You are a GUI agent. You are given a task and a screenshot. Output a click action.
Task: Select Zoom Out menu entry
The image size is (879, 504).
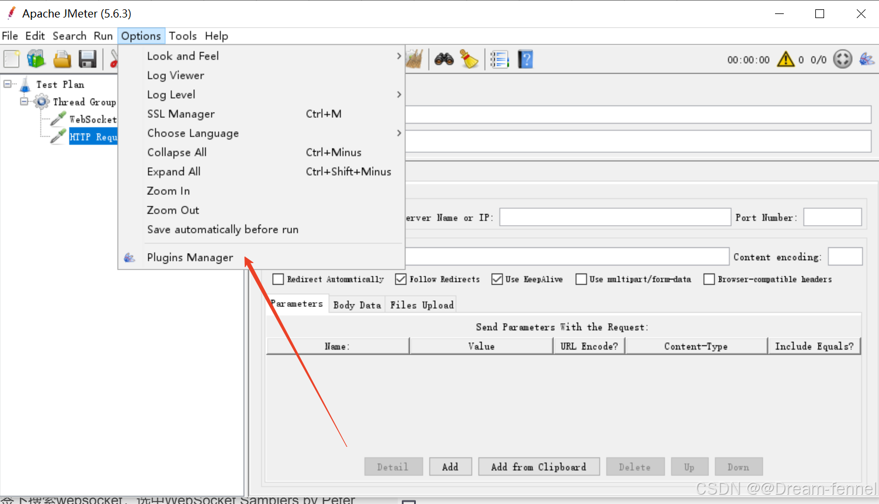262,210
